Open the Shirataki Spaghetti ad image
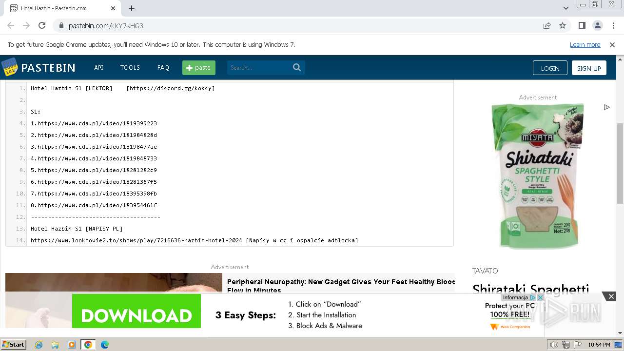 coord(538,176)
